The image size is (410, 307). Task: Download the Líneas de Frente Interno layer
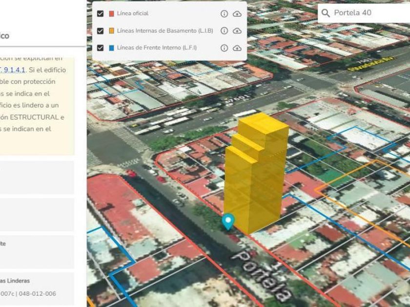237,48
